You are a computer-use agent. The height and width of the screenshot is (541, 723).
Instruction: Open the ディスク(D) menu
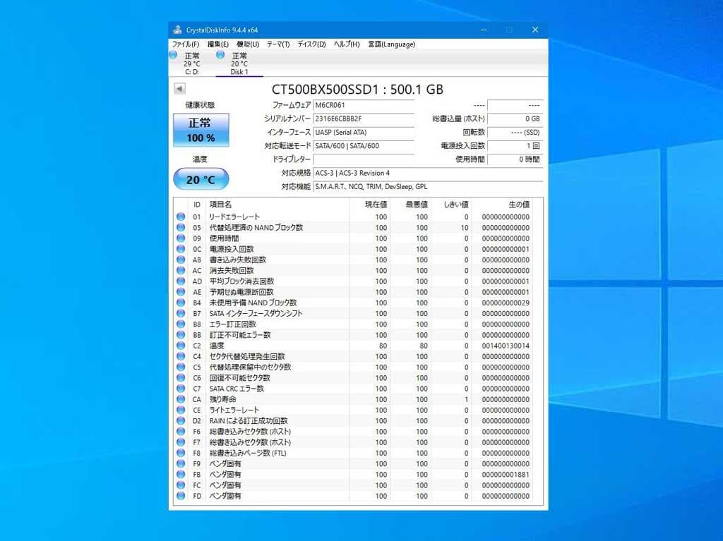point(311,44)
